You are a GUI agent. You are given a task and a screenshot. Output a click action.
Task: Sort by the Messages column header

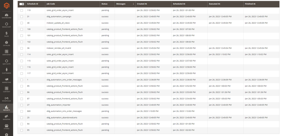pyautogui.click(x=125, y=4)
